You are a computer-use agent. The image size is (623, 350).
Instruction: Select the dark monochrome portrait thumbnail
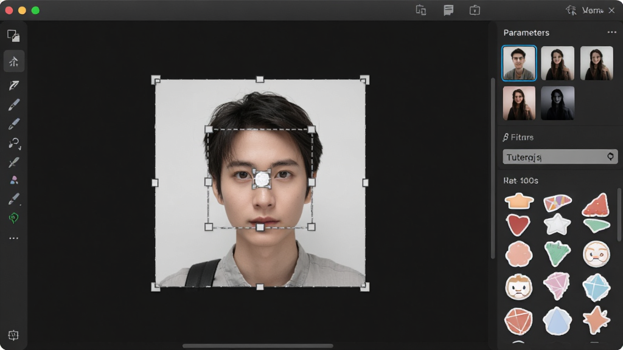click(x=557, y=103)
